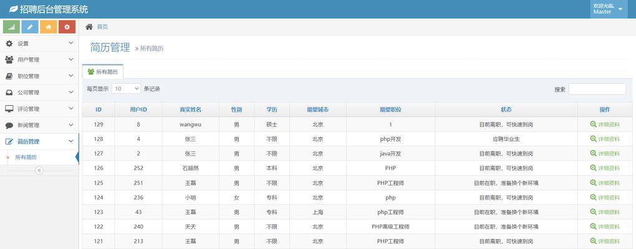636x249 pixels.
Task: Expand the 新闻管理 menu chevron
Action: (71, 125)
